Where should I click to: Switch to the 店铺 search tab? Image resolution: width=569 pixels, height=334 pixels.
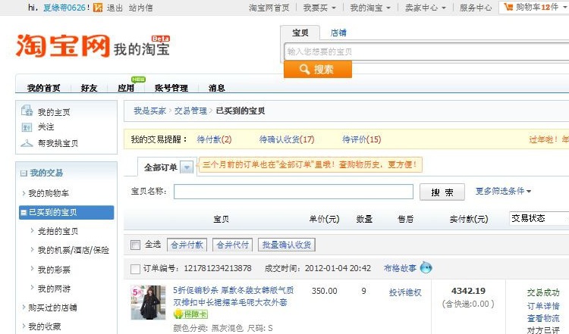(x=338, y=33)
